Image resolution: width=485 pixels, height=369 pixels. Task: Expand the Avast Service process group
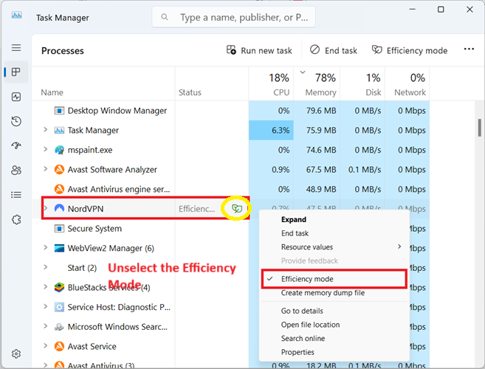[46, 346]
